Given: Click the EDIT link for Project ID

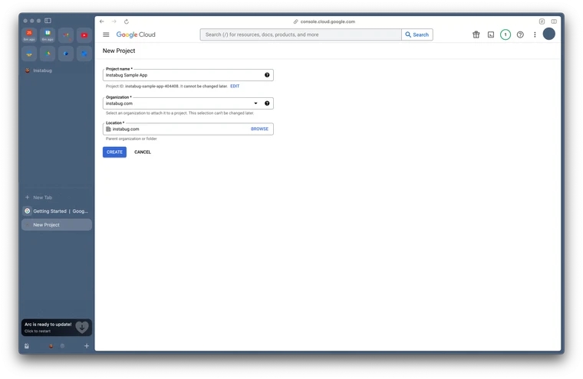Looking at the screenshot, I should [x=235, y=87].
